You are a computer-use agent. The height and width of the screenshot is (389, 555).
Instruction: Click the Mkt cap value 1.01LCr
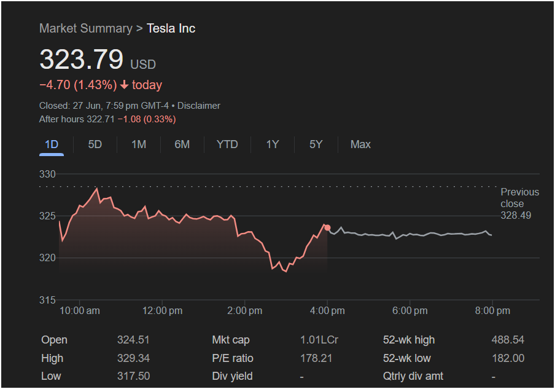pyautogui.click(x=319, y=340)
